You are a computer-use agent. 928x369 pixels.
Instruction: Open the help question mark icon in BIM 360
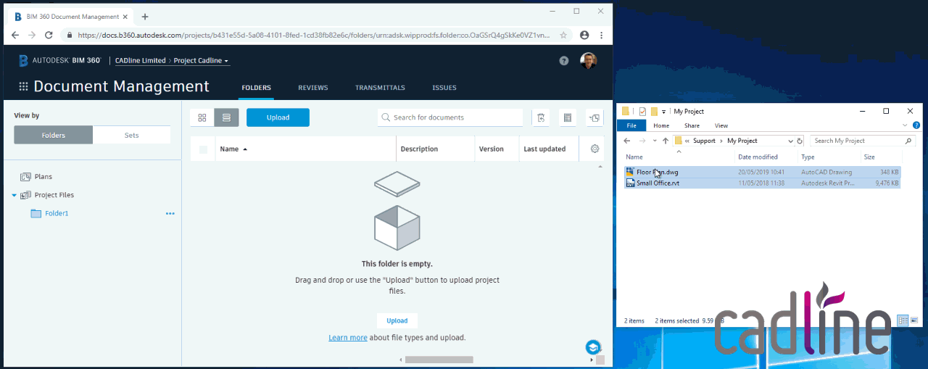[564, 61]
